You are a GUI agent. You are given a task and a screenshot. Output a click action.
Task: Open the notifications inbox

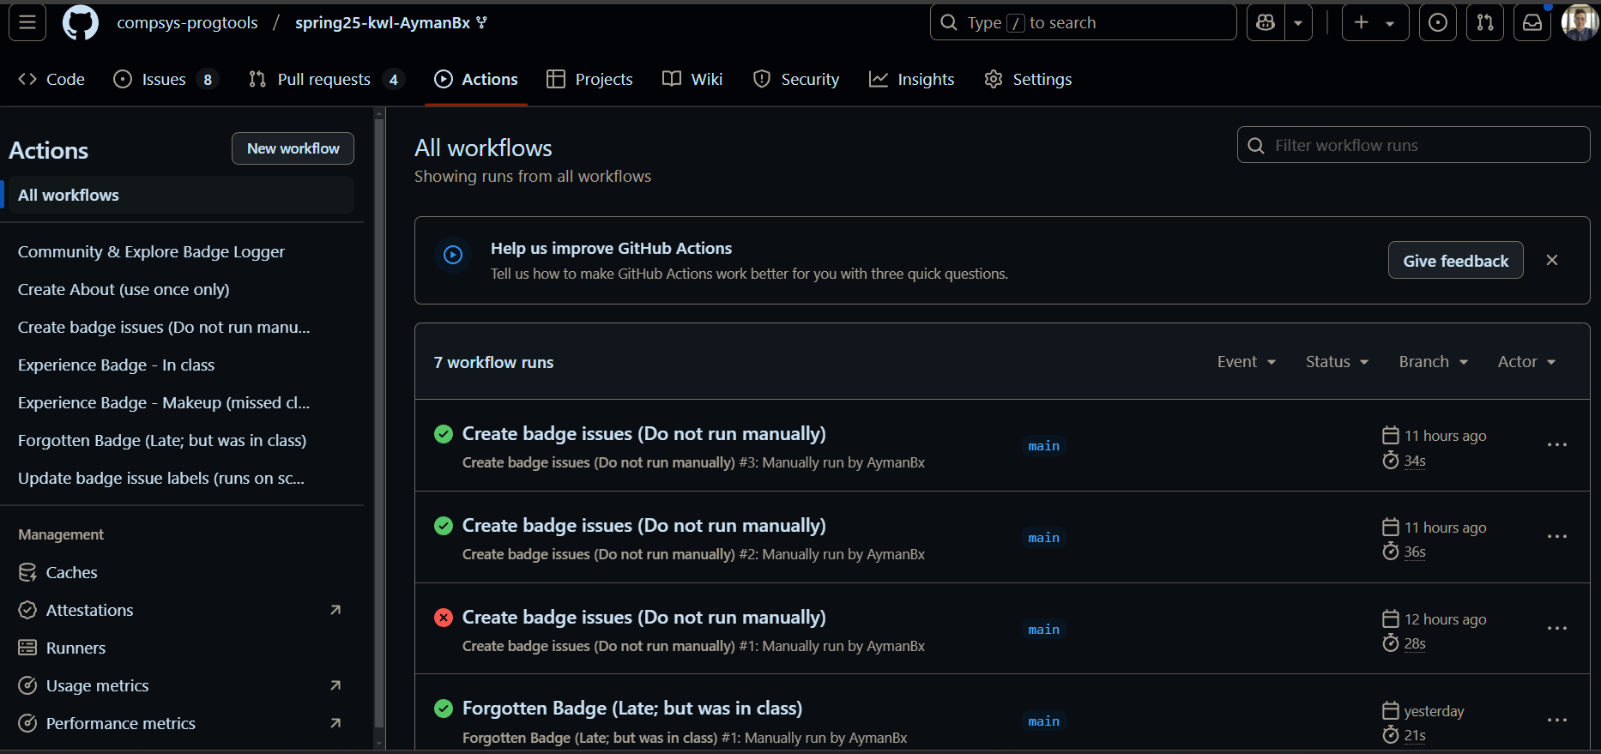tap(1532, 23)
